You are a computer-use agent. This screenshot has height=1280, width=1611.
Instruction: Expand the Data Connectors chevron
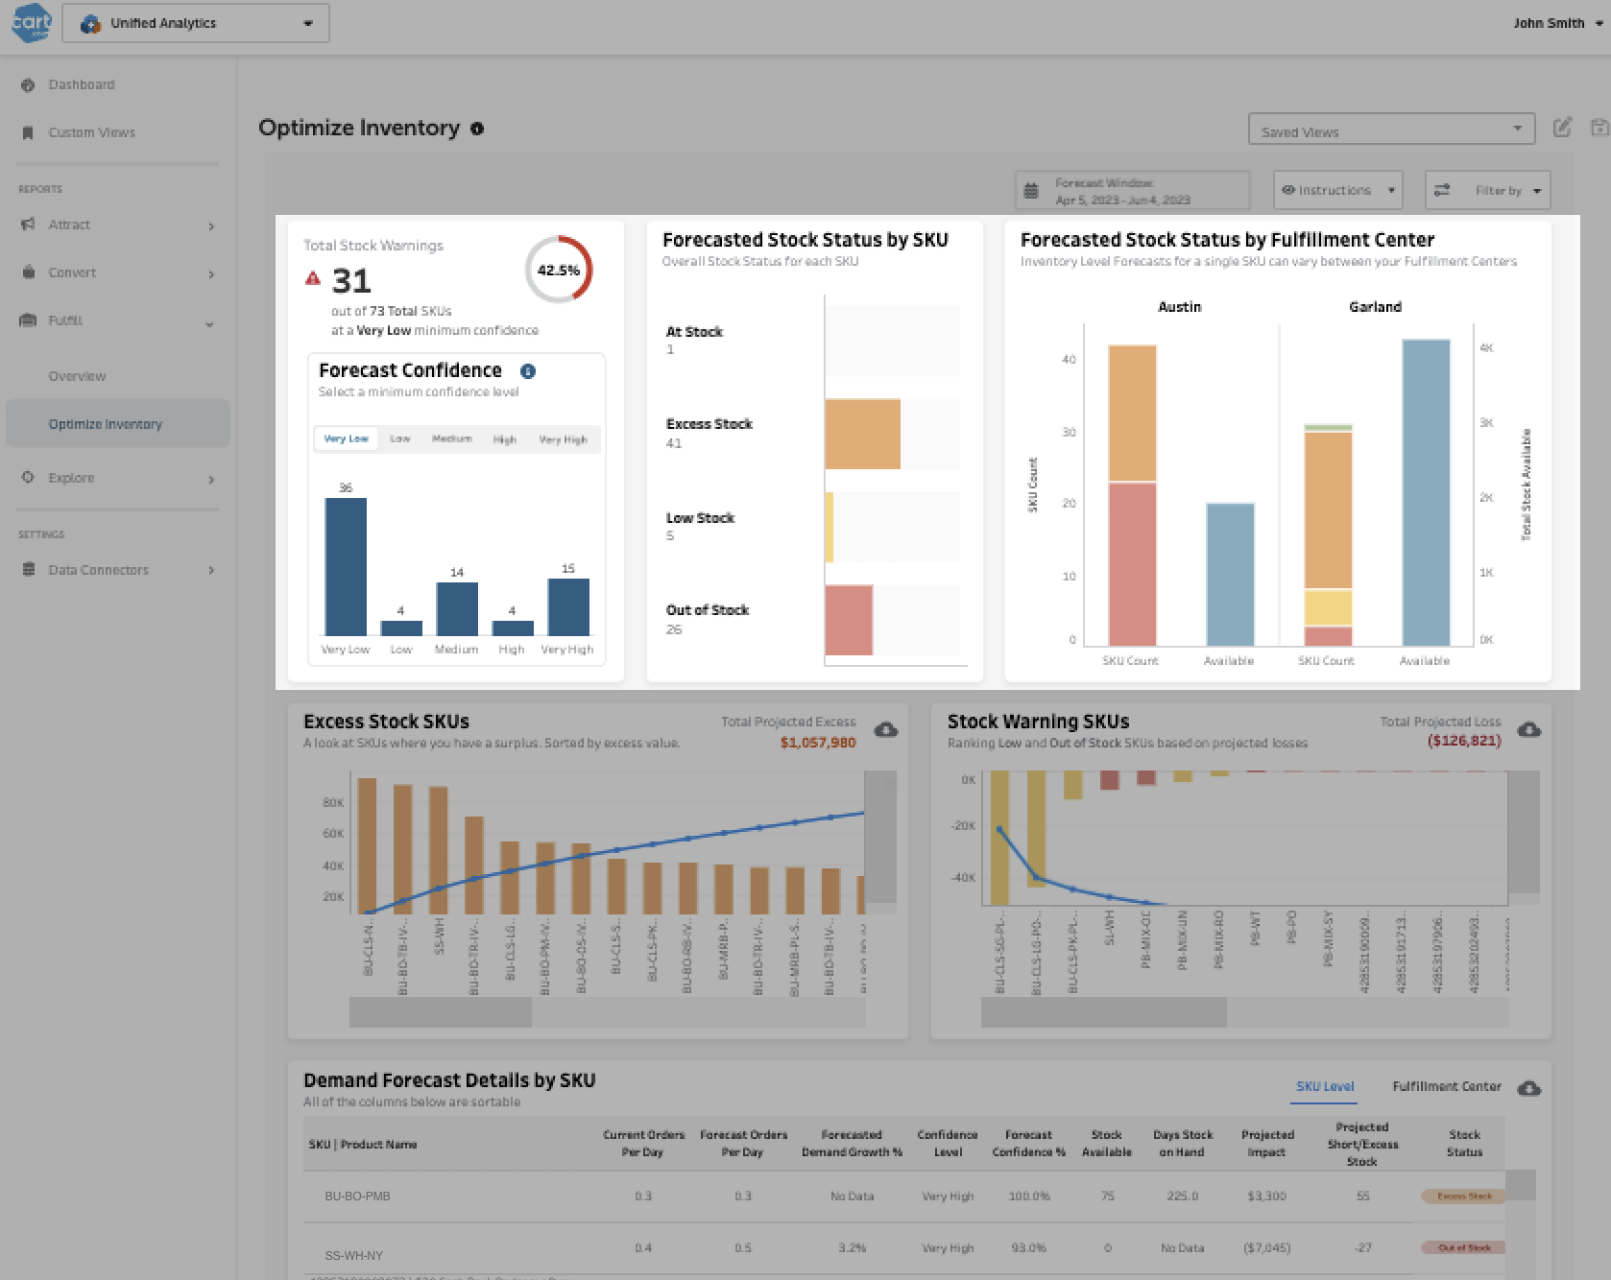coord(211,570)
